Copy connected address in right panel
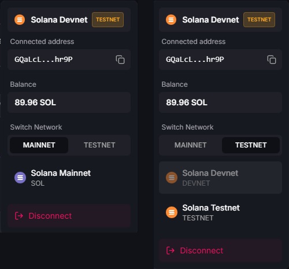 272,60
